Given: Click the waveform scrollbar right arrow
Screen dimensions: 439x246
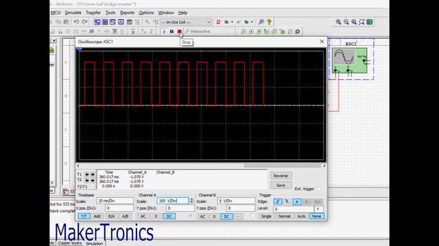Looking at the screenshot, I should click(324, 166).
